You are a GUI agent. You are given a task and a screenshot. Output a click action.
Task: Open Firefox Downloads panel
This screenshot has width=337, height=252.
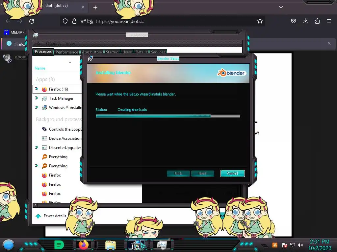305,21
